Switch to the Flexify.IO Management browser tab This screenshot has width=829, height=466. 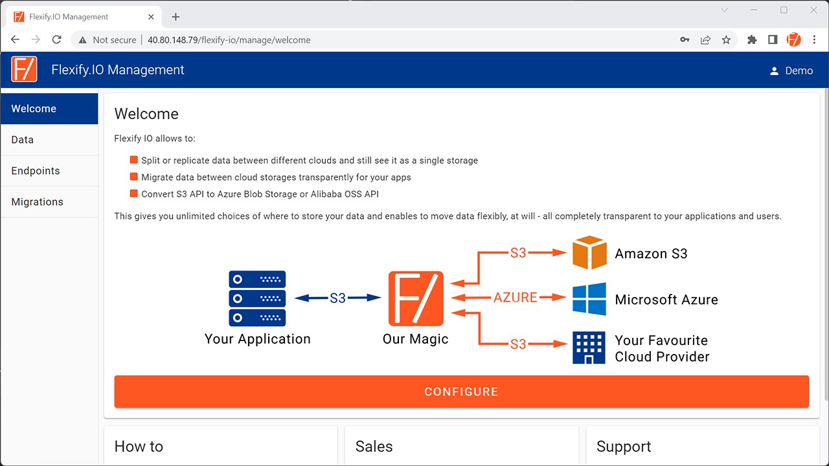pyautogui.click(x=82, y=17)
